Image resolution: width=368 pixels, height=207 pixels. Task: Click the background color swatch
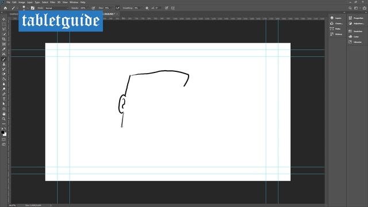[x=5, y=135]
